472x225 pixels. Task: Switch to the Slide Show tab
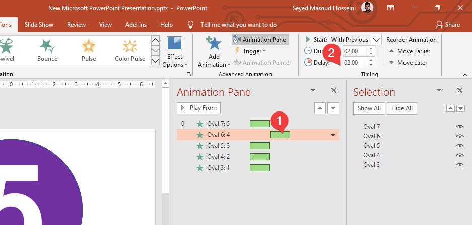point(39,25)
